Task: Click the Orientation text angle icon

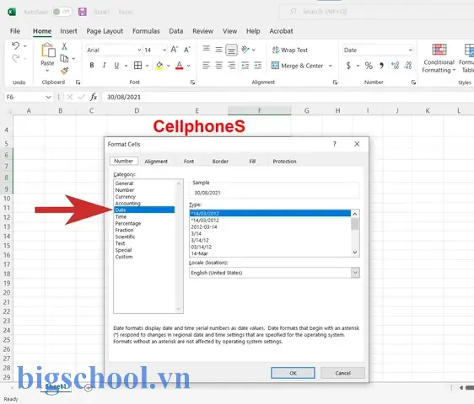Action: coord(245,49)
